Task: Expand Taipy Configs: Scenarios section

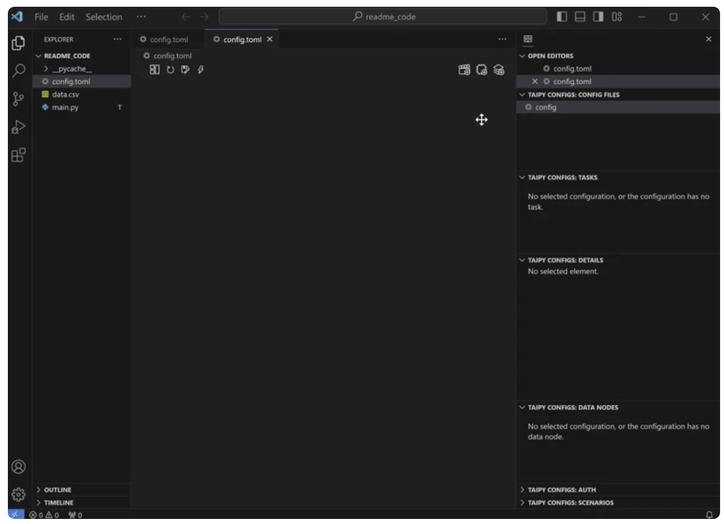Action: click(x=617, y=502)
